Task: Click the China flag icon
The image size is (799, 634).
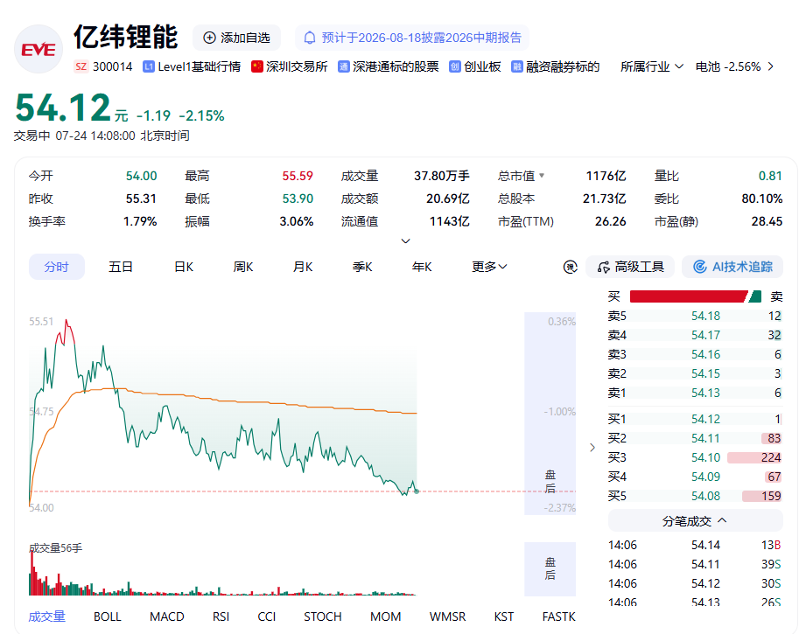Action: coord(257,66)
